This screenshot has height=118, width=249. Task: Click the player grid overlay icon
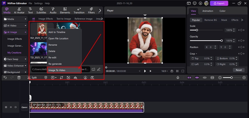click(177, 71)
